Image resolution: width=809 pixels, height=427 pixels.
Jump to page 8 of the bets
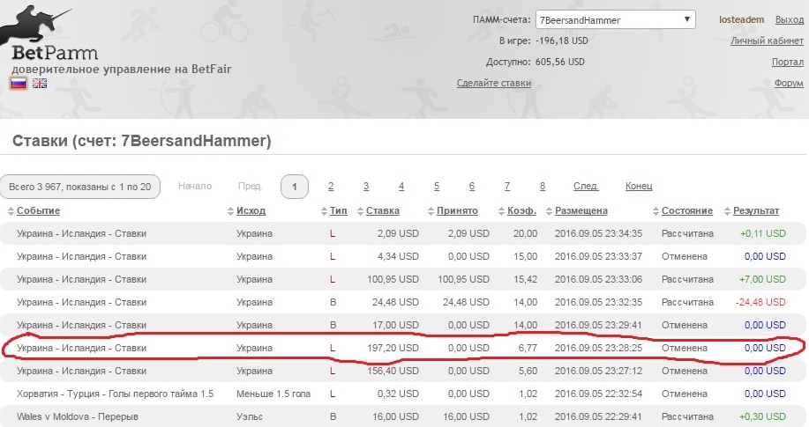click(543, 187)
